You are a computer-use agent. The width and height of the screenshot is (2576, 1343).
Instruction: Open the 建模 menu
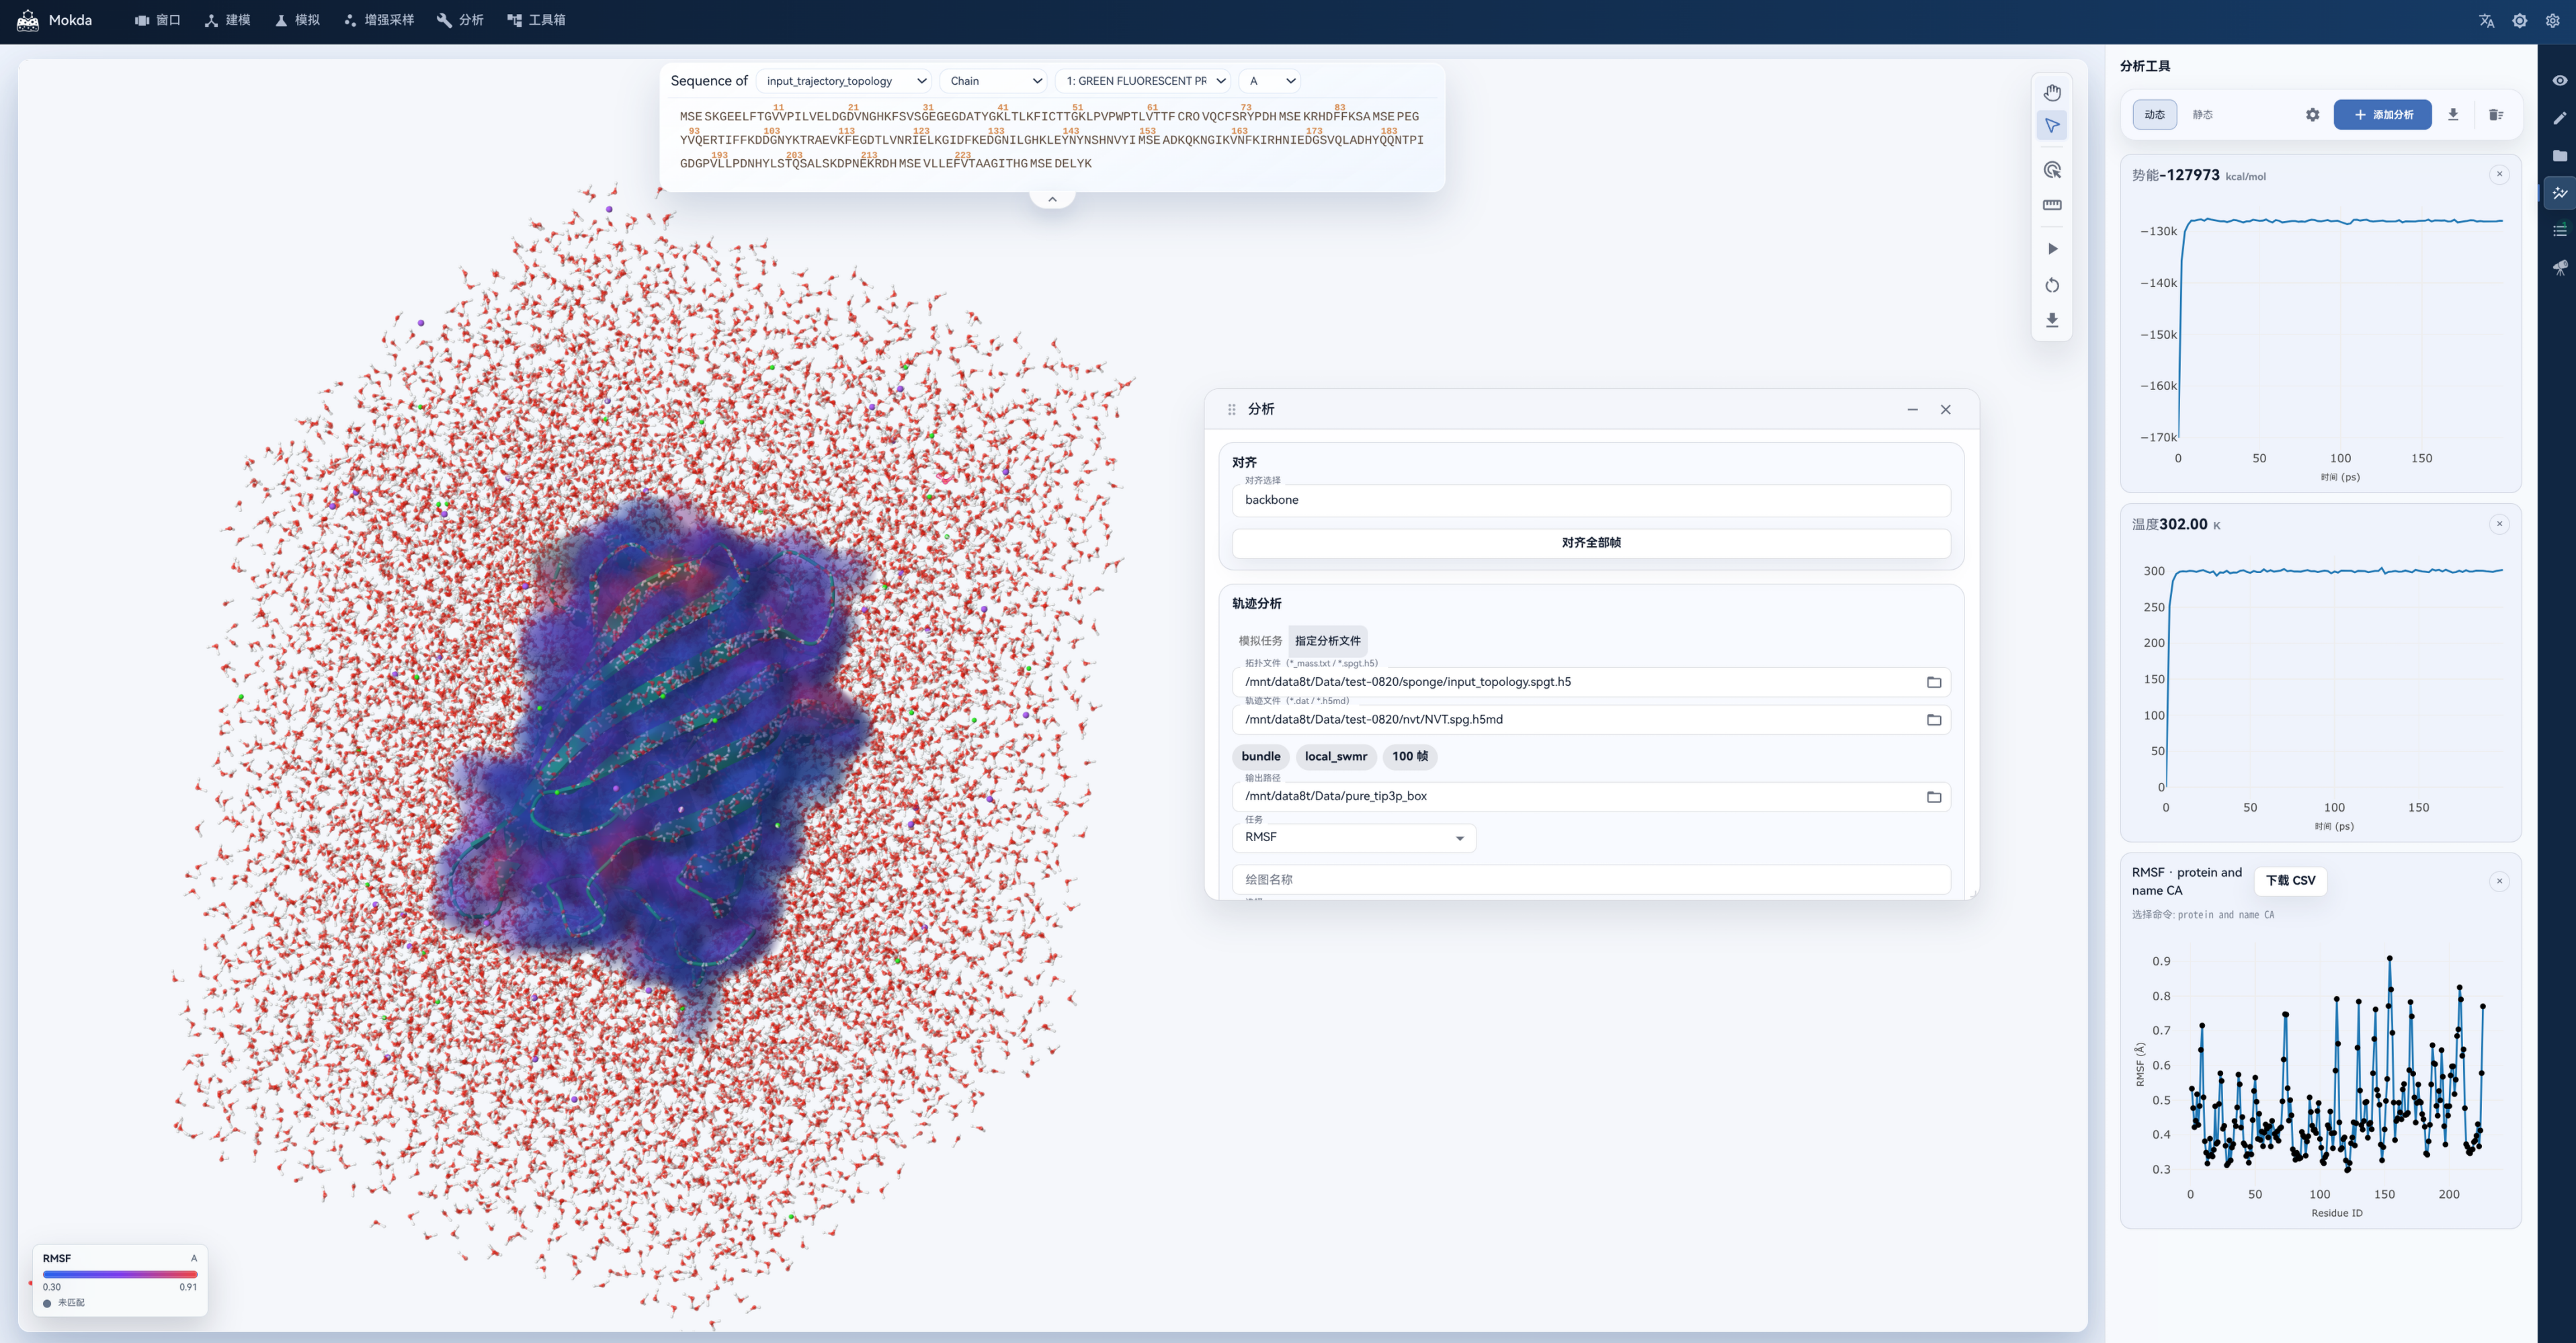tap(228, 20)
